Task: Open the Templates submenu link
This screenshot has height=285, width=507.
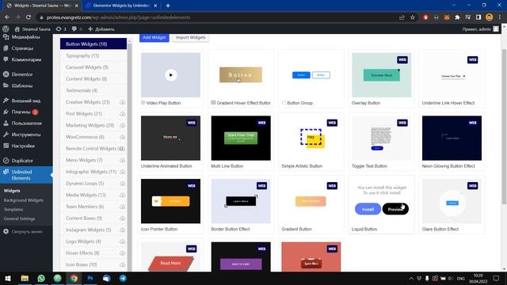Action: [13, 209]
